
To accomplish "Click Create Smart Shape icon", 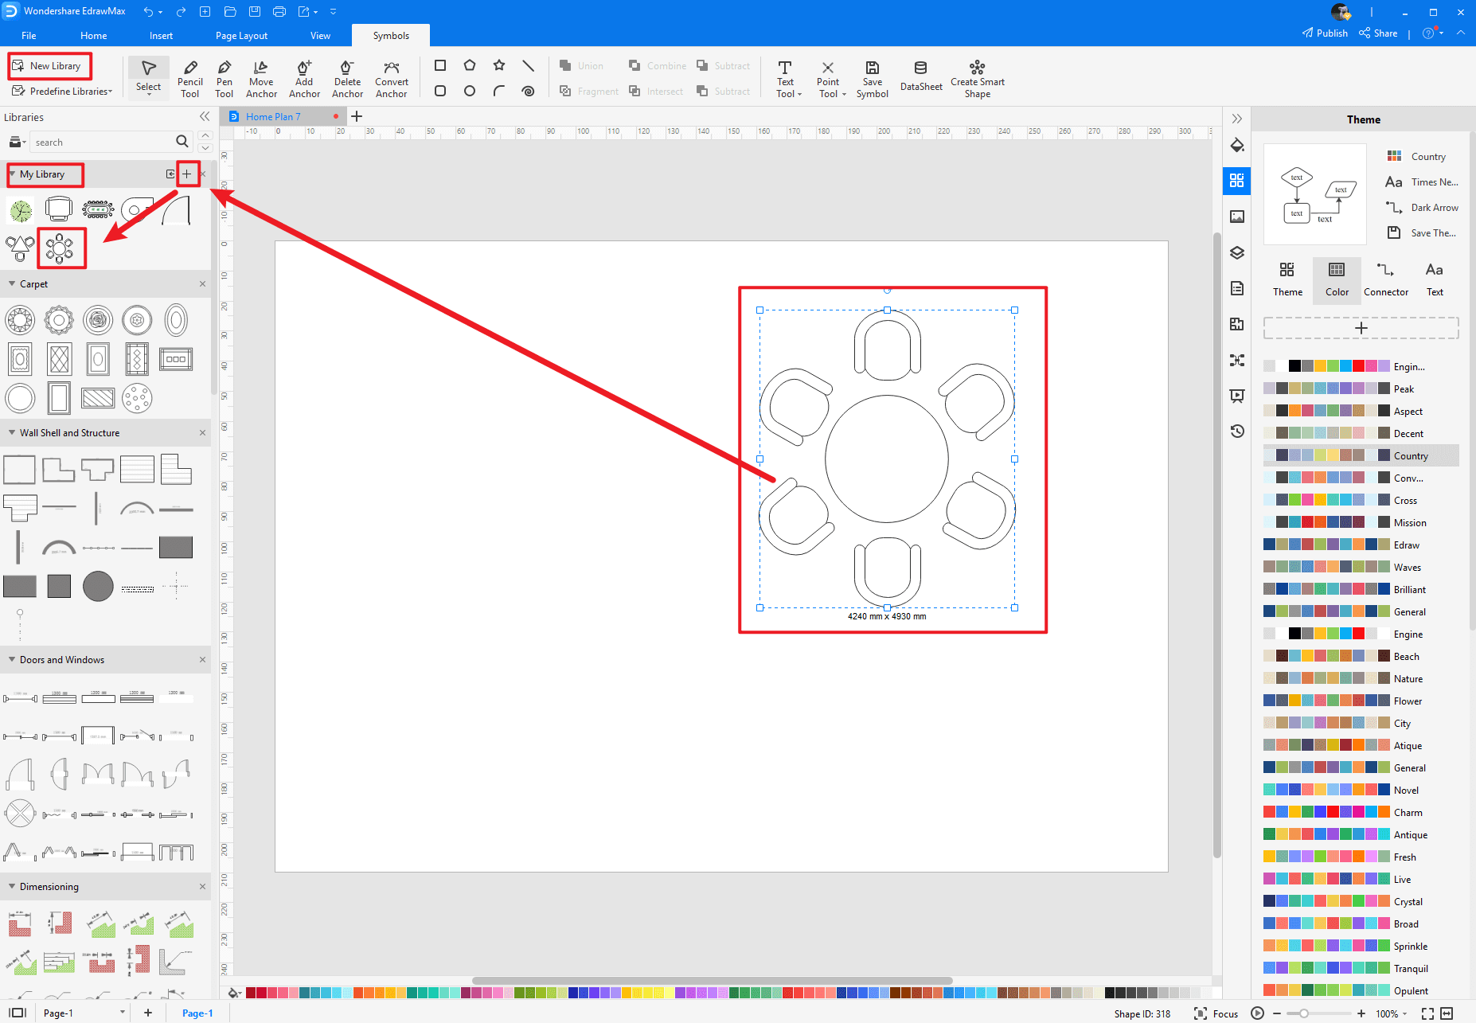I will (x=977, y=78).
